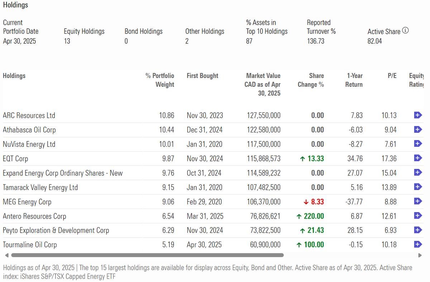Viewport: 430px width, 282px height.
Task: Open equity rating icon for Athabasca Oil Corp
Action: tap(418, 130)
